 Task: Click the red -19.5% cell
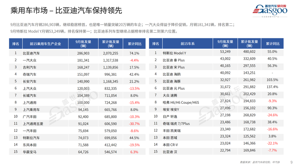coord(134,145)
